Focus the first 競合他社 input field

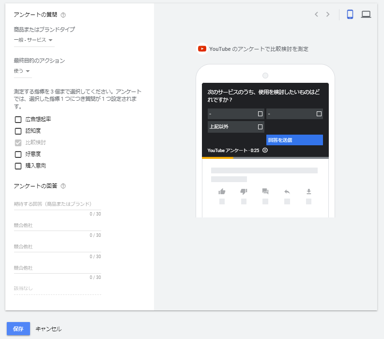pyautogui.click(x=57, y=226)
